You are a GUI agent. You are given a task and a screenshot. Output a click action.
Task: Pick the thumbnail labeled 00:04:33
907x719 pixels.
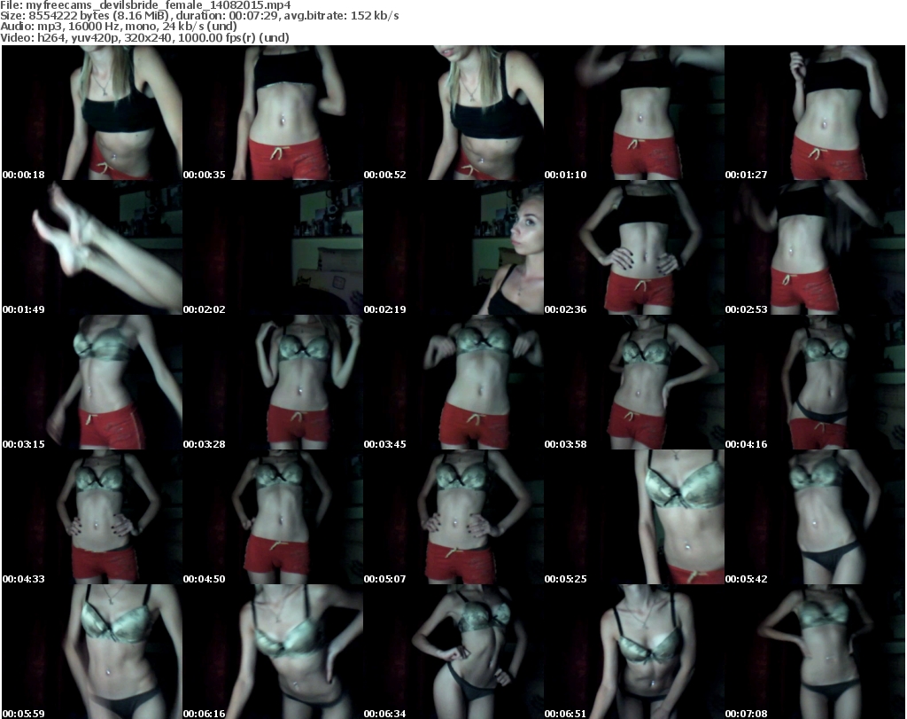click(x=92, y=517)
